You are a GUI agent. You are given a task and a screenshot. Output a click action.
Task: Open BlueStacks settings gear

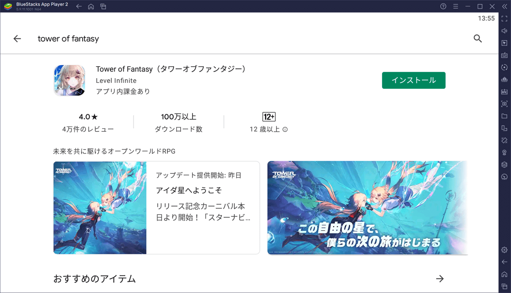(x=505, y=250)
